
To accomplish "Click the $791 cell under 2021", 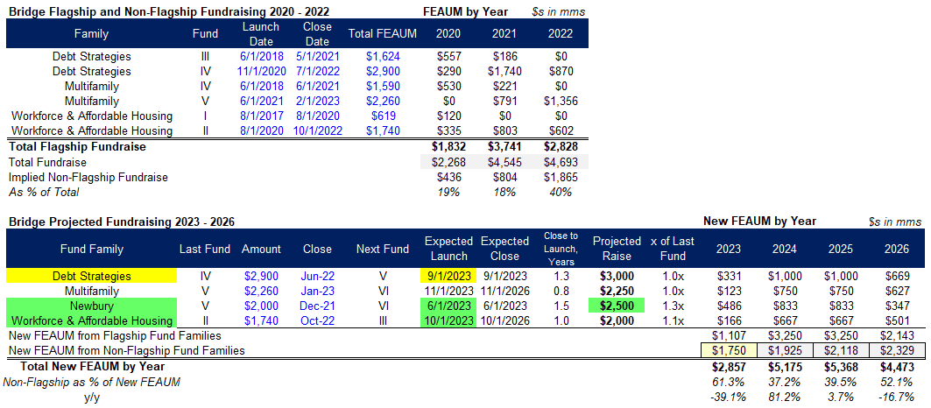I will pyautogui.click(x=504, y=101).
